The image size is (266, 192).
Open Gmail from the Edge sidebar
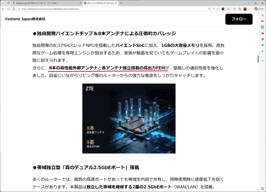pyautogui.click(x=262, y=21)
